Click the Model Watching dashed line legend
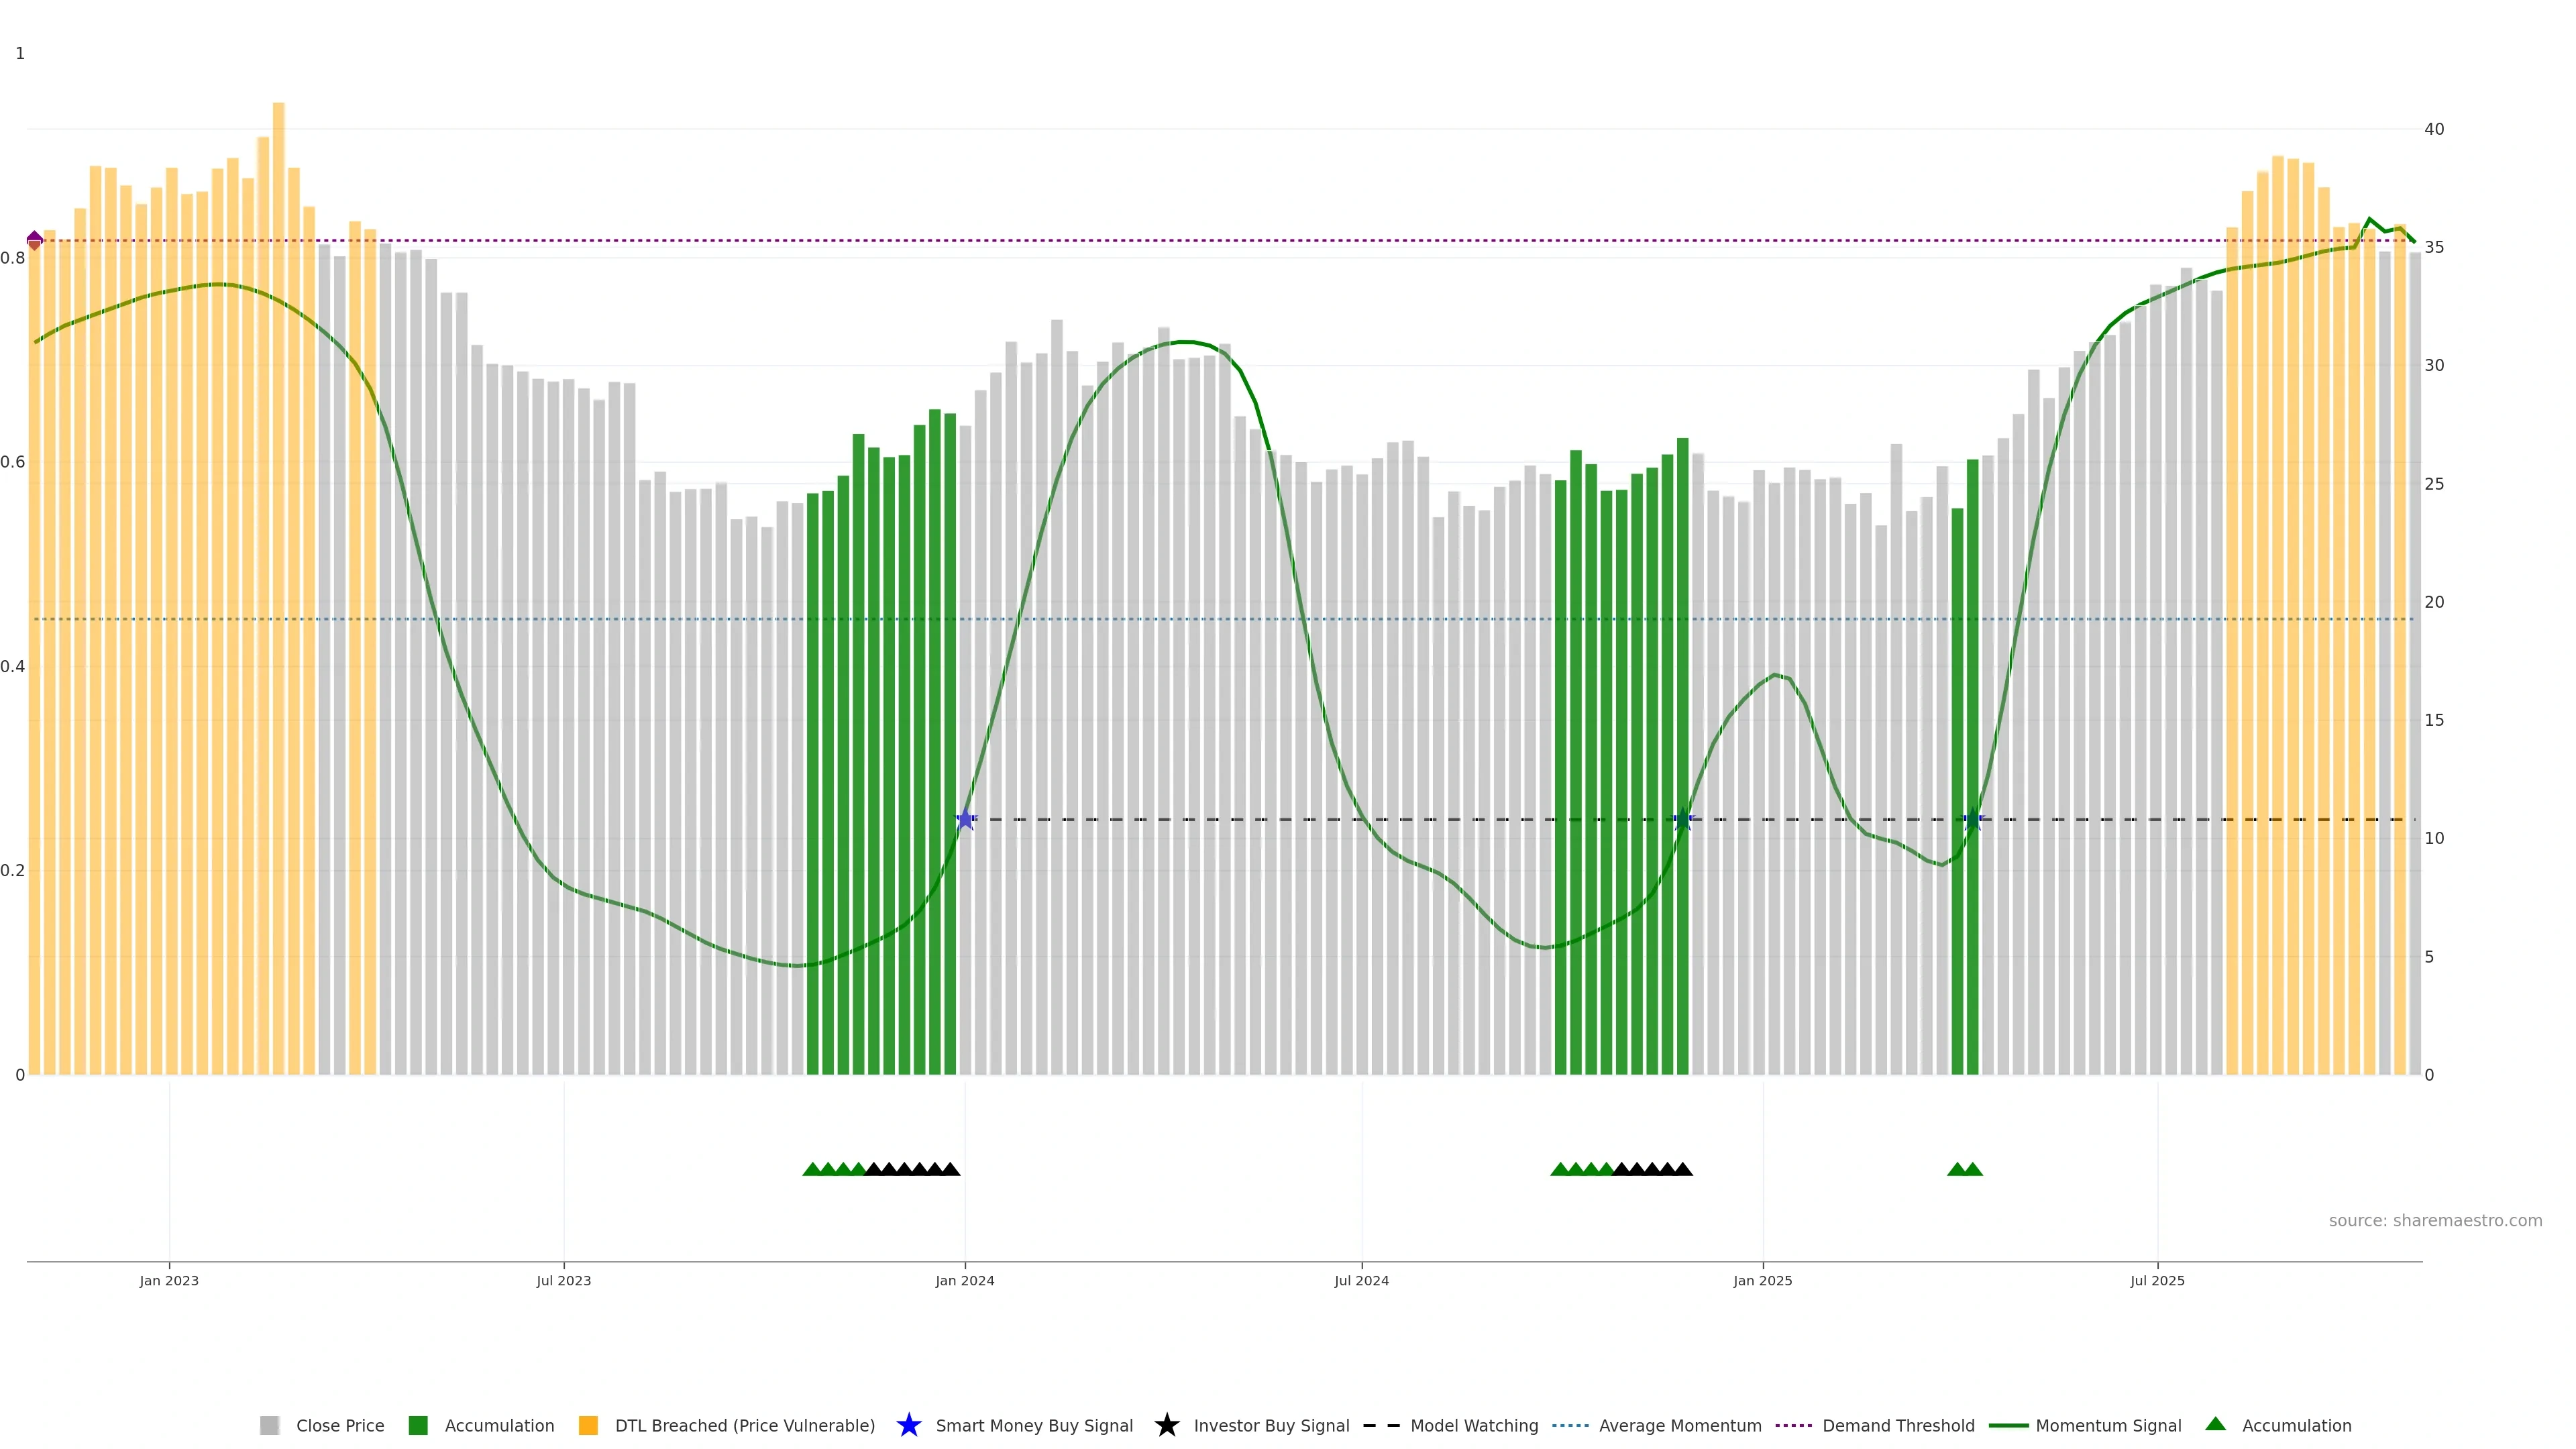This screenshot has width=2576, height=1449. point(1381,1425)
